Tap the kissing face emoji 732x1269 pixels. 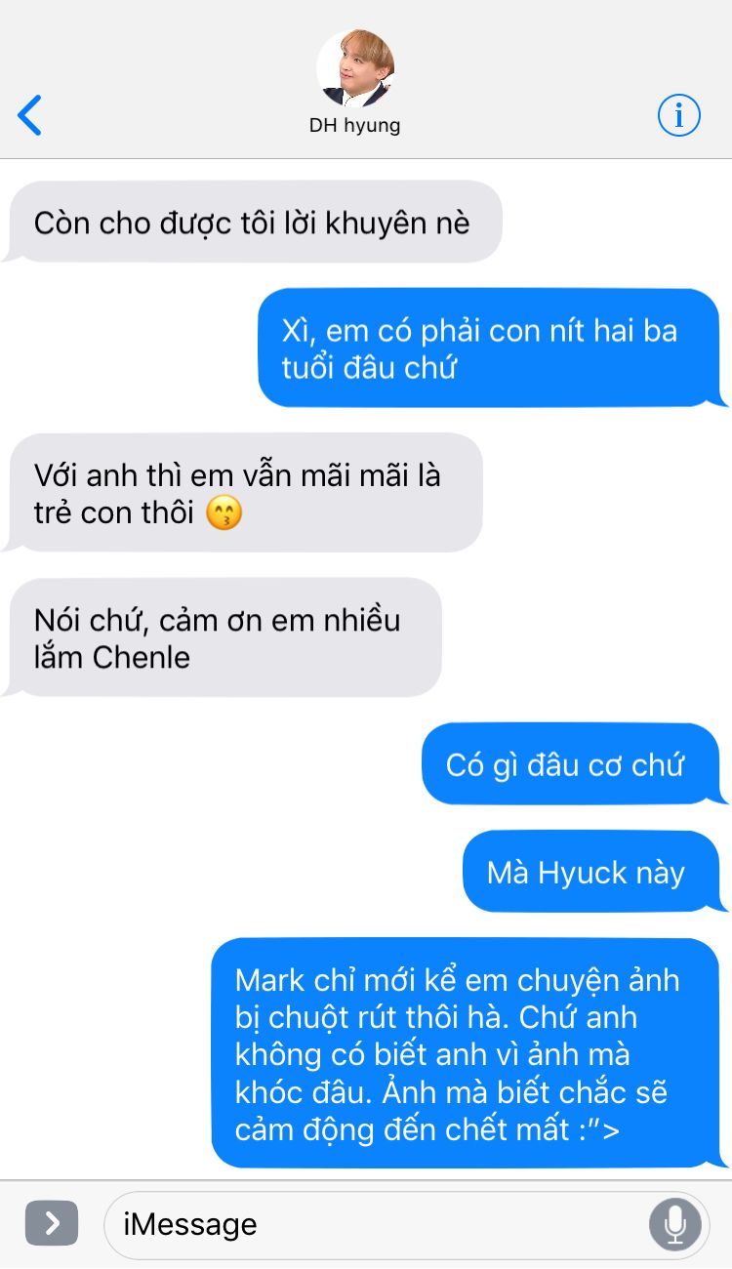[x=224, y=513]
